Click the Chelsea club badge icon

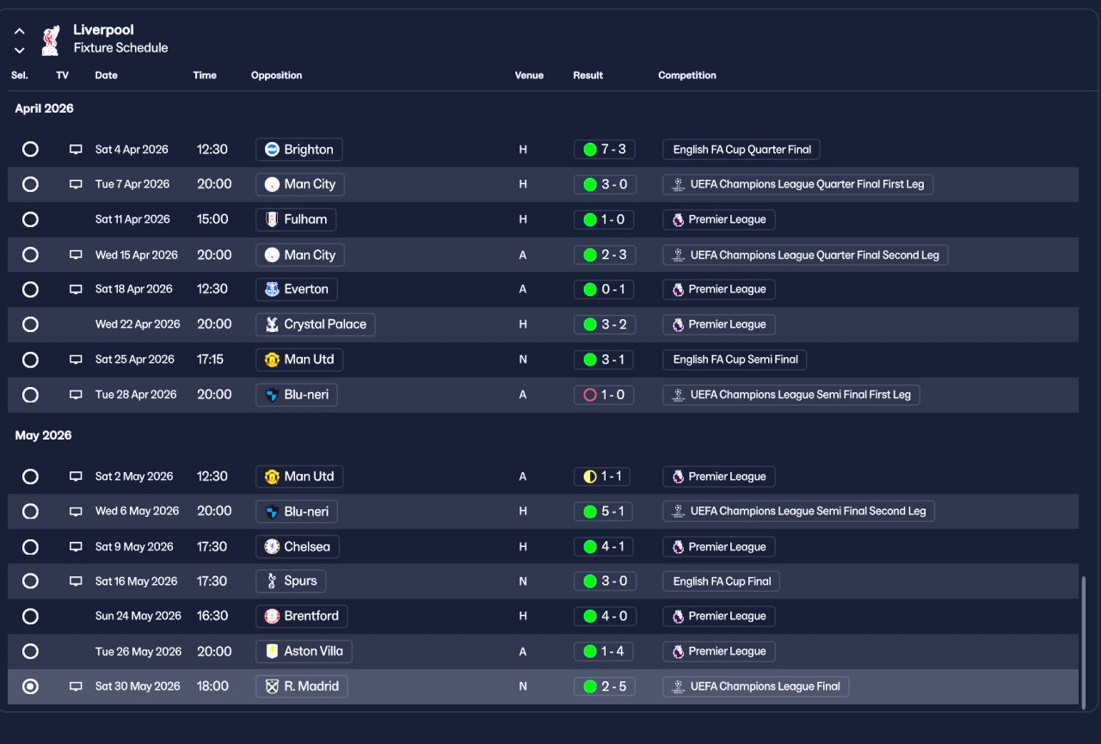coord(272,547)
